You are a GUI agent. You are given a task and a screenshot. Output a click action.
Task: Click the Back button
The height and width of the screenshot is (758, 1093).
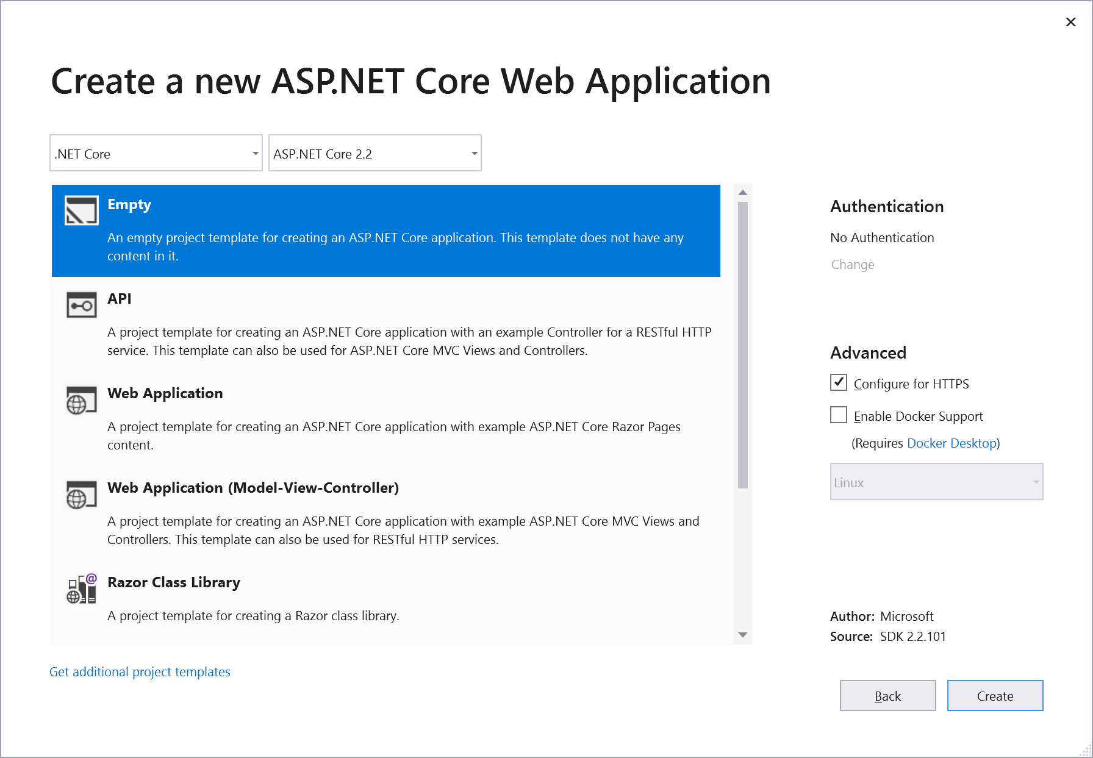[x=888, y=696]
